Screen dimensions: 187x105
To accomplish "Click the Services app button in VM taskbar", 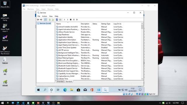I will coord(105,90).
